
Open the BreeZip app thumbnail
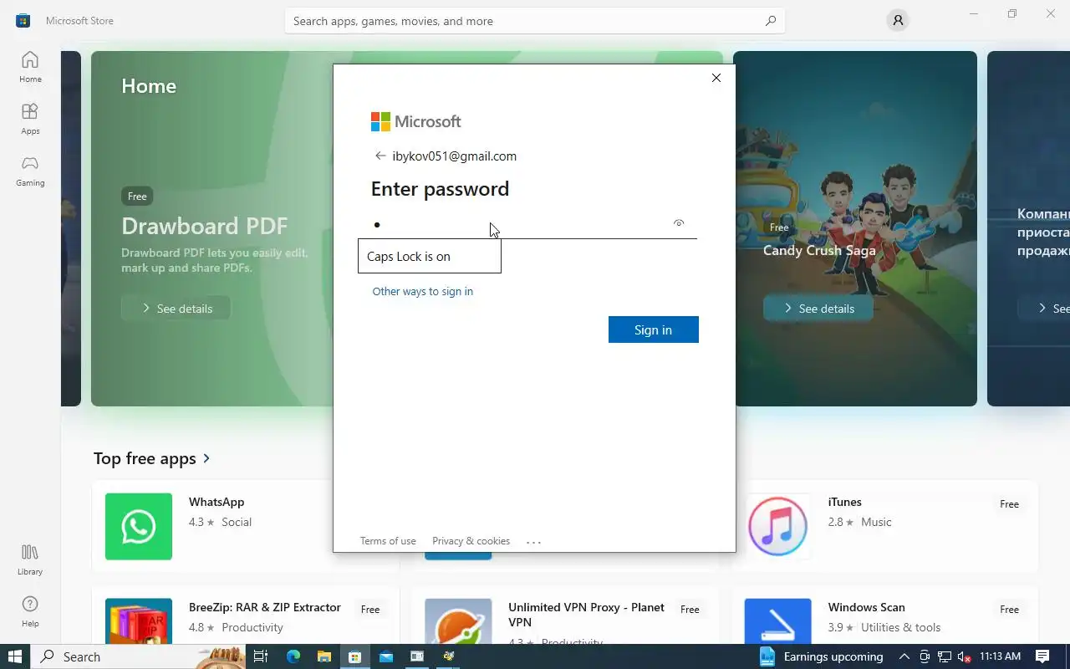[x=139, y=621]
